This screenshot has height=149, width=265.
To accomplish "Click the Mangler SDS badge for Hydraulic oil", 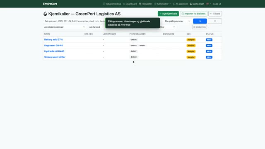I will tap(191, 51).
